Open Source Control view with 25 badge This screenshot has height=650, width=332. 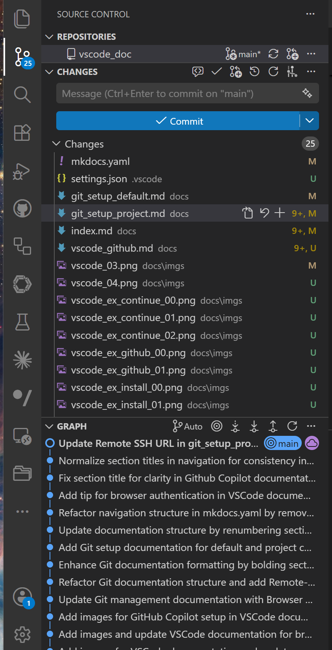coord(22,57)
